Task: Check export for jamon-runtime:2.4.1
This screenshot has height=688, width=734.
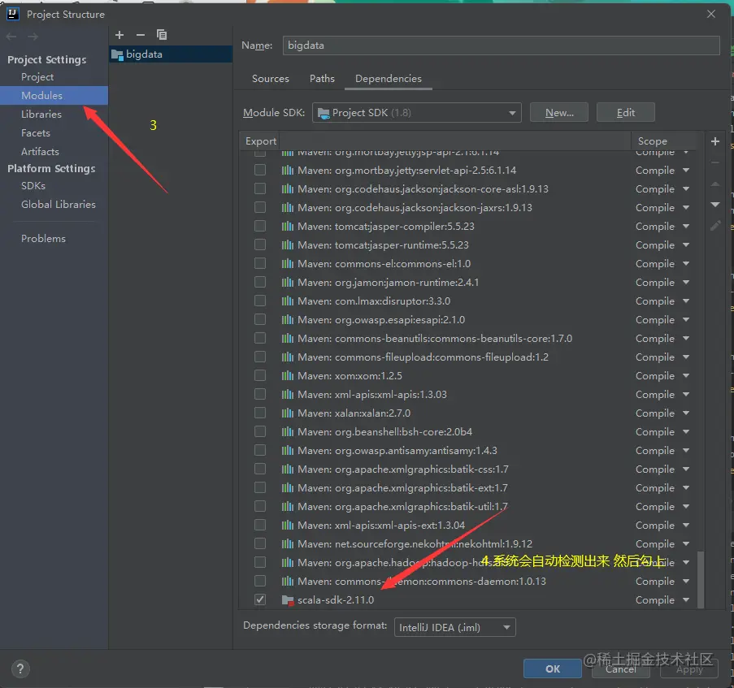Action: (x=260, y=282)
